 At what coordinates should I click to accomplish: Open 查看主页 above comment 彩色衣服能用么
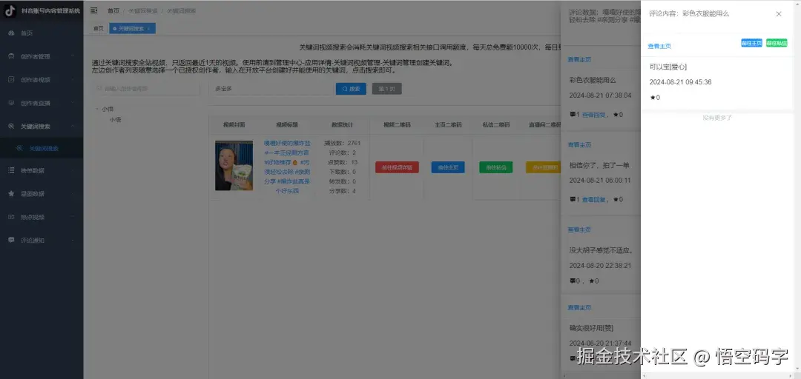579,60
